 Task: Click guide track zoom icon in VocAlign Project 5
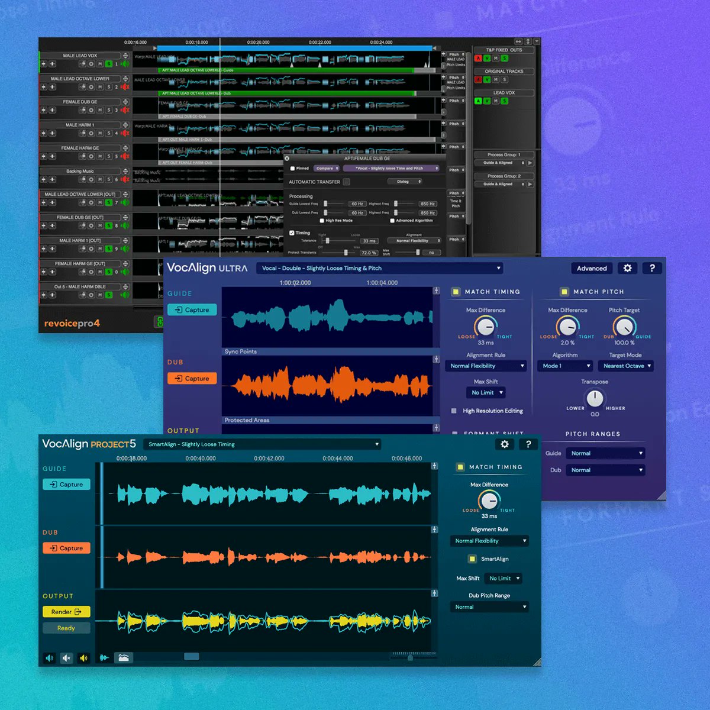434,466
